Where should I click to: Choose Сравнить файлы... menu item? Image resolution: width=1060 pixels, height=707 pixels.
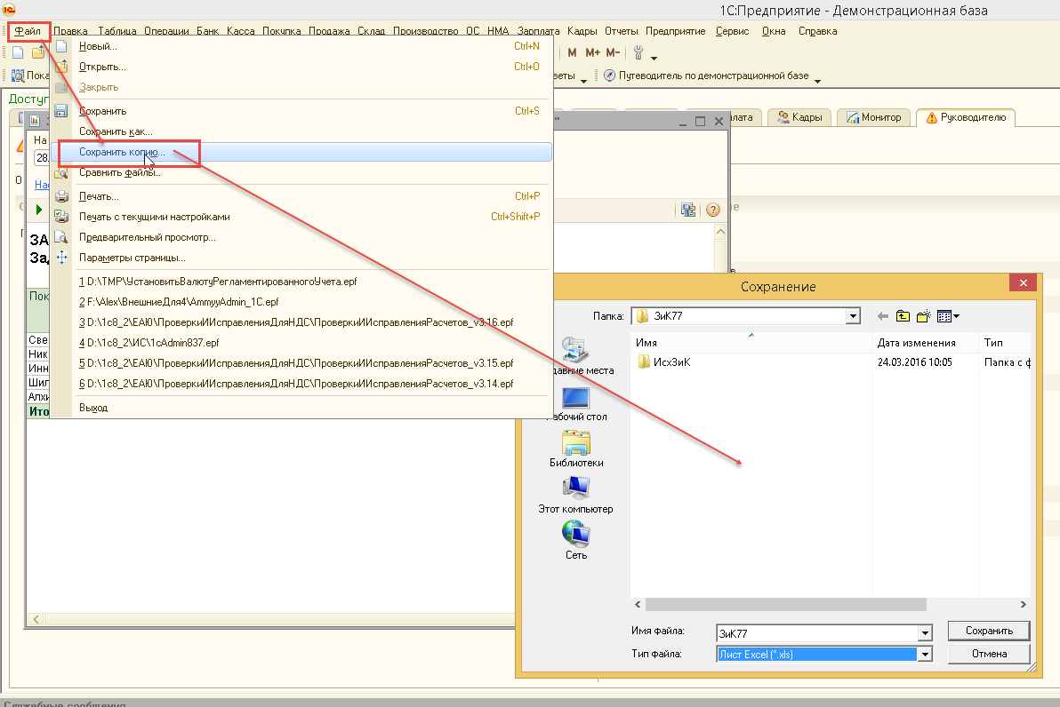tap(301, 172)
